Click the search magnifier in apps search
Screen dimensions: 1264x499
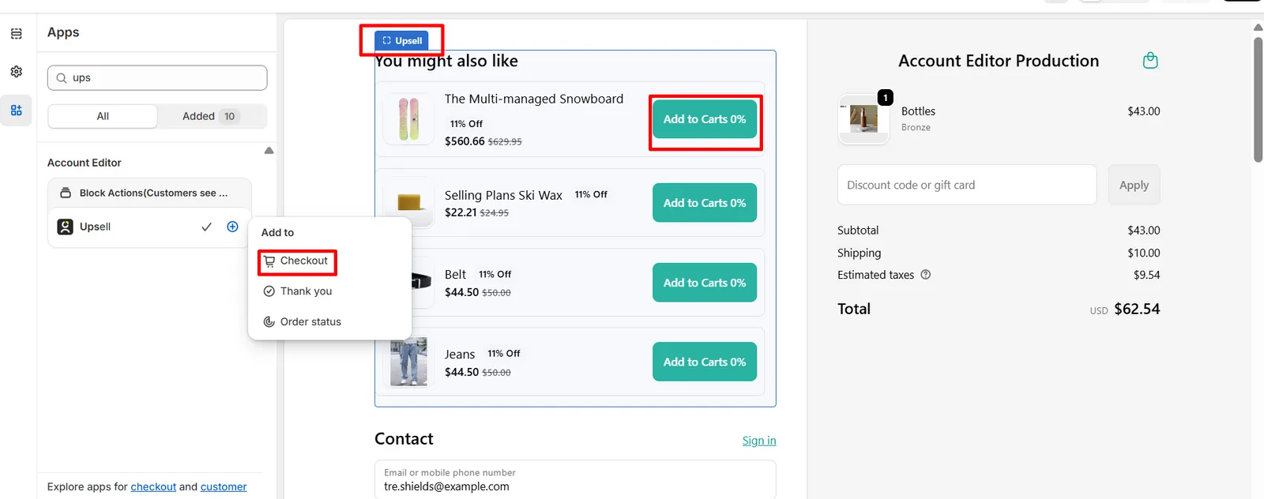(62, 78)
